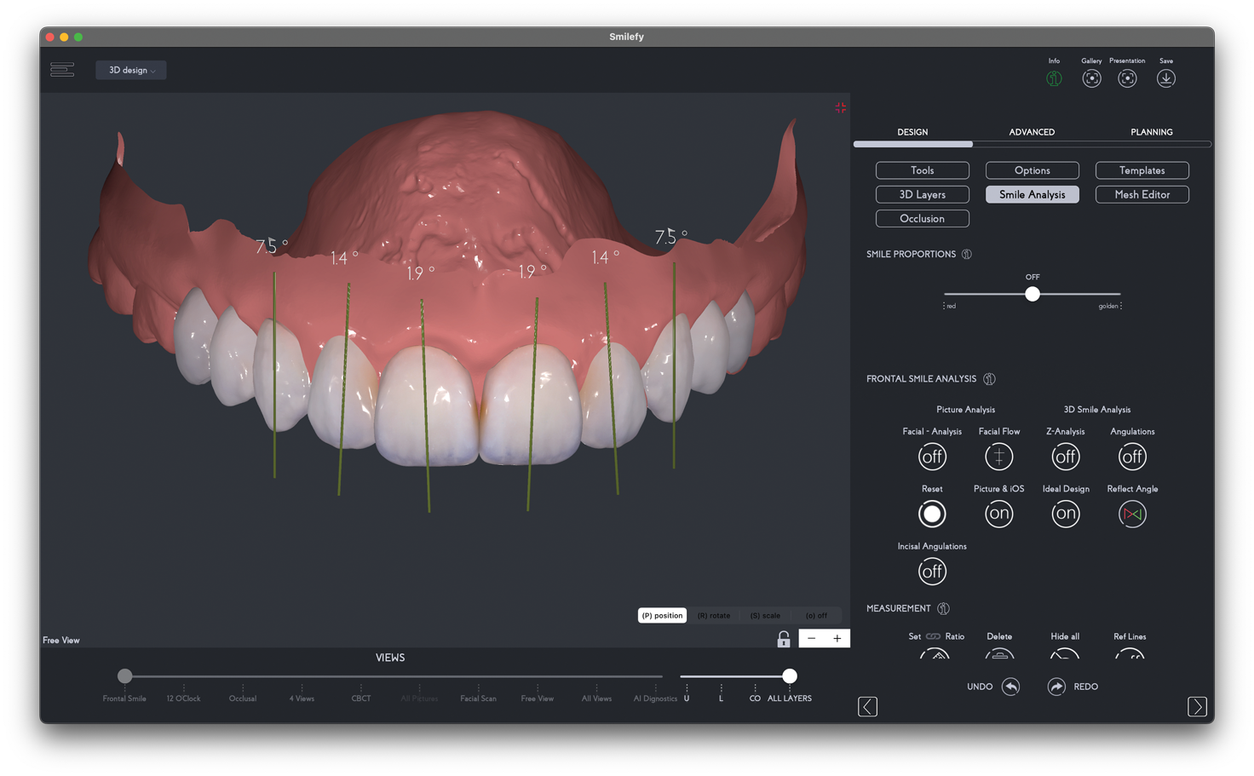Turn off Ideal Design toggle
The width and height of the screenshot is (1254, 776).
(x=1065, y=514)
